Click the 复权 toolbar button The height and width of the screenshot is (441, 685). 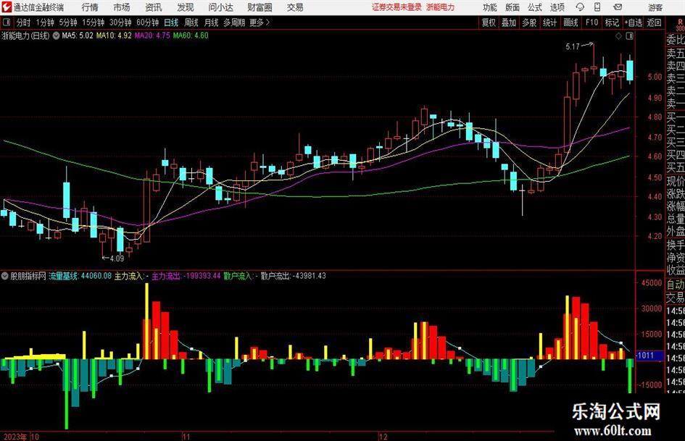pos(489,22)
